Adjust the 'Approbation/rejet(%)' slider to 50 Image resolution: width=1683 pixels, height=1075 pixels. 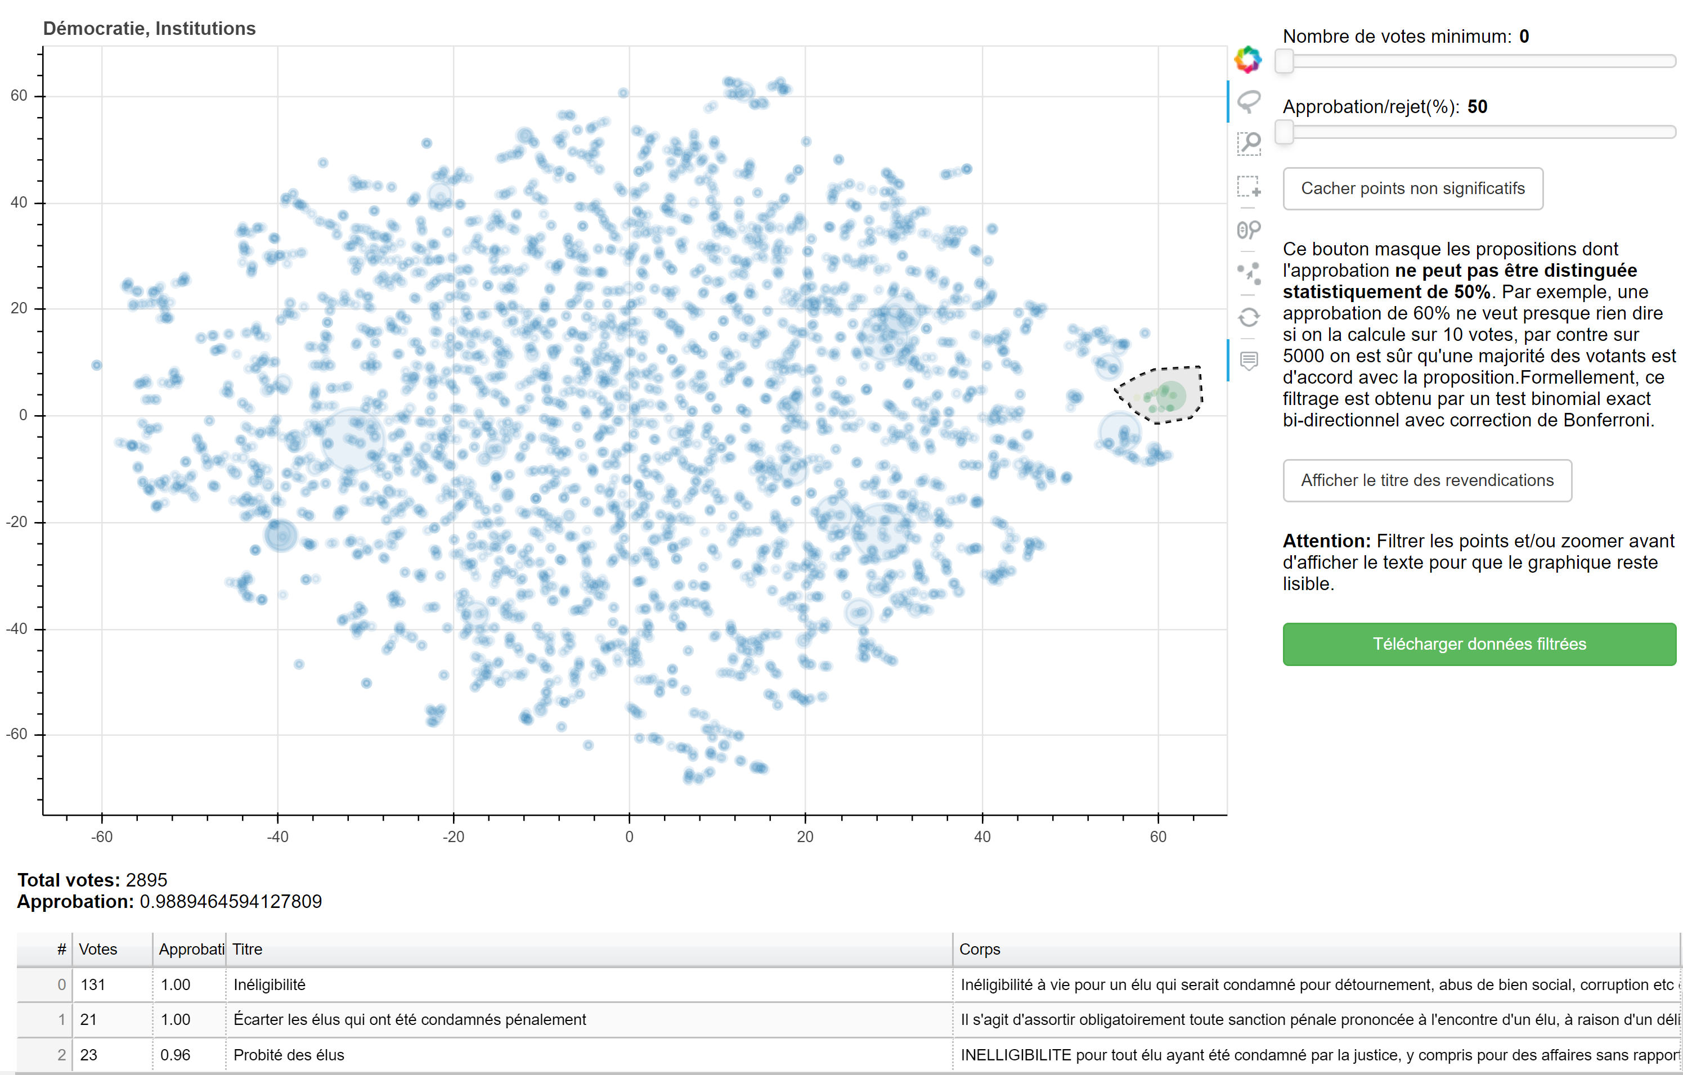(x=1288, y=137)
